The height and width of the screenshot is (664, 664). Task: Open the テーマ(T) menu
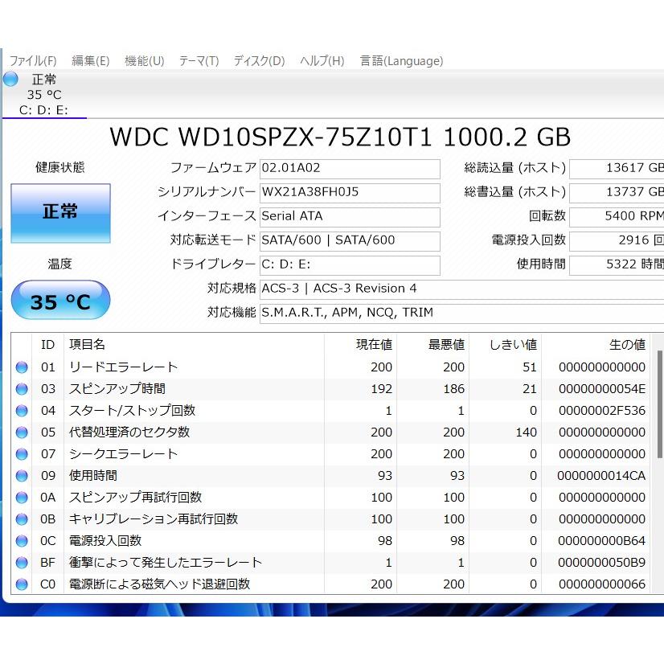pos(198,60)
